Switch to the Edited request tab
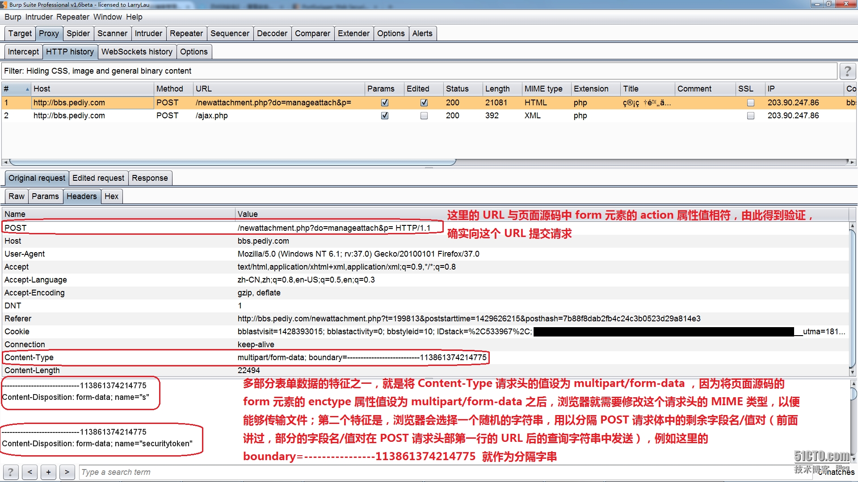 click(x=98, y=178)
